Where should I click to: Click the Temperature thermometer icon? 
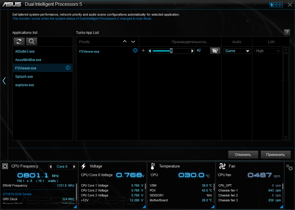coord(153,166)
